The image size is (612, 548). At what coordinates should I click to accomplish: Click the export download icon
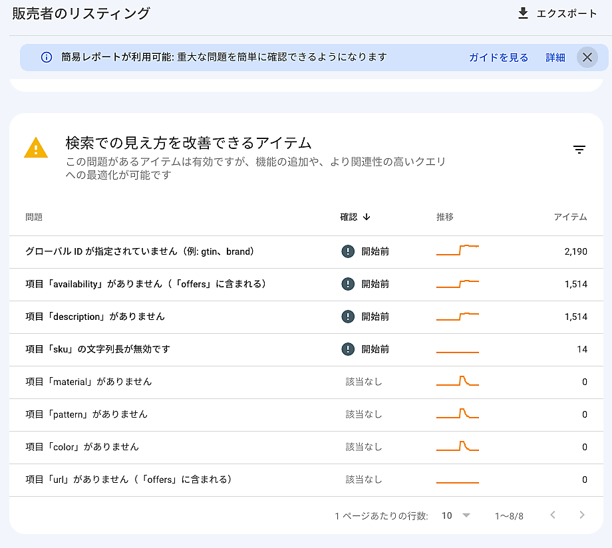pos(523,13)
